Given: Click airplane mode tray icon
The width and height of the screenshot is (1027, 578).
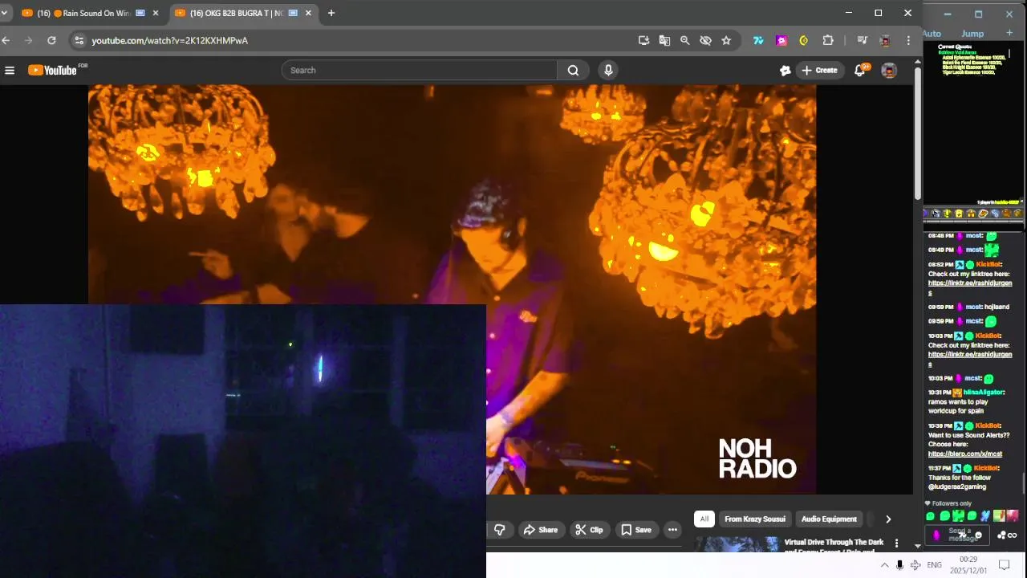Looking at the screenshot, I should click(x=915, y=565).
